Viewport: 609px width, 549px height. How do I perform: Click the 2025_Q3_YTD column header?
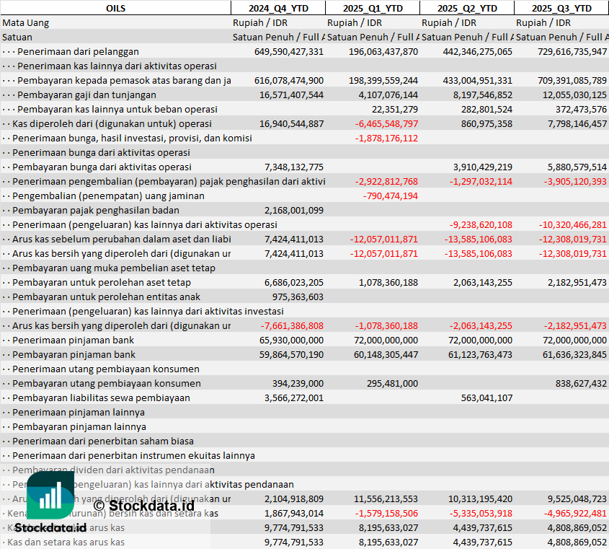(x=561, y=8)
